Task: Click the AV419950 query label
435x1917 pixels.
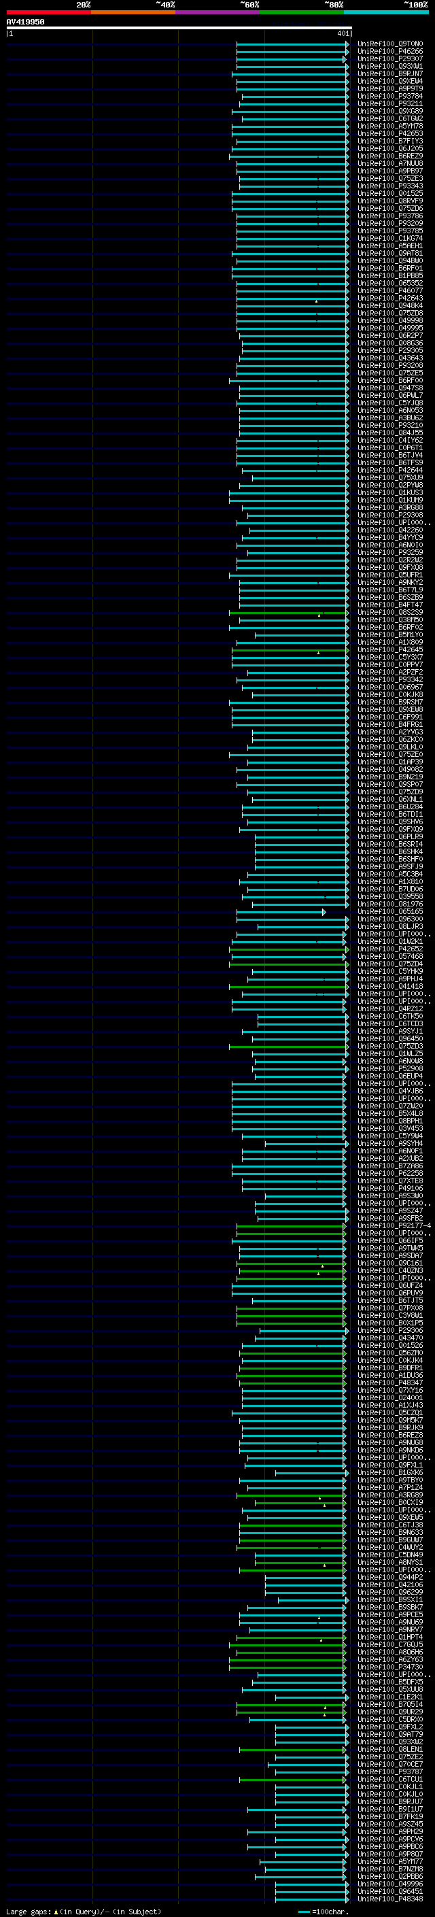Action: 25,22
